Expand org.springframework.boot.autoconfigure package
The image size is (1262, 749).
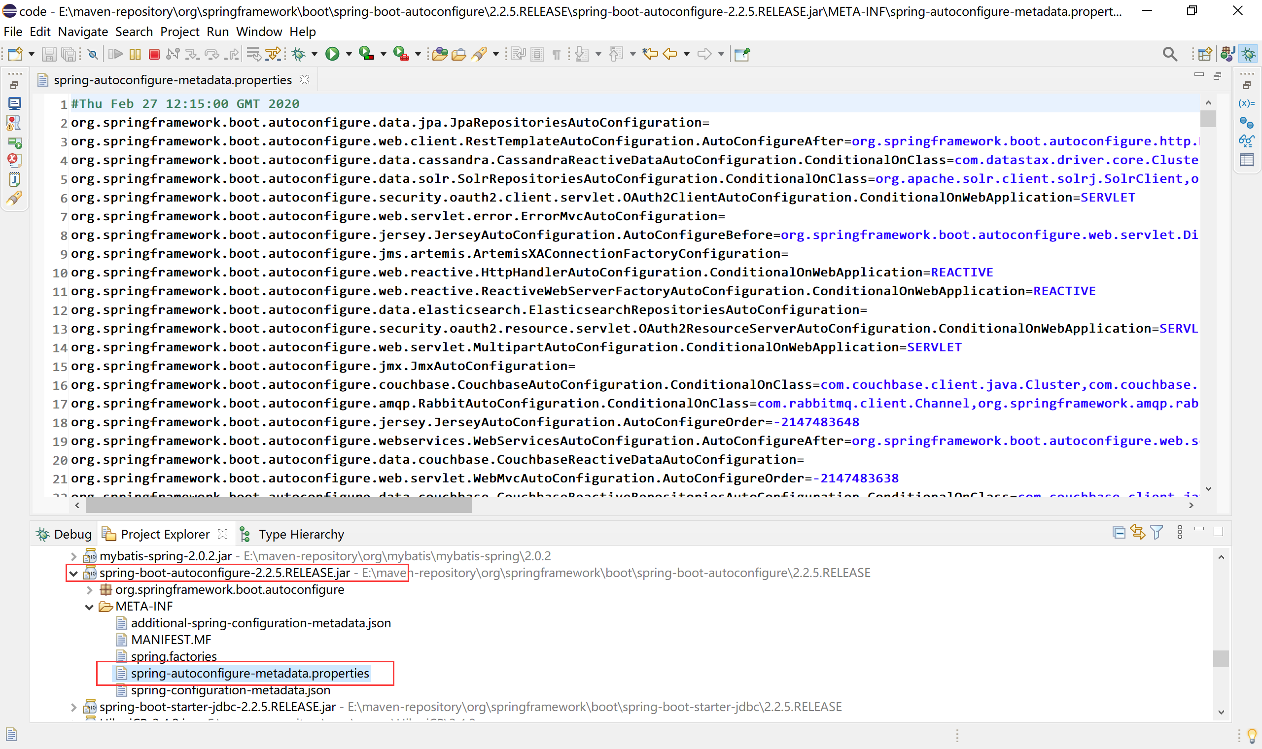pos(89,590)
